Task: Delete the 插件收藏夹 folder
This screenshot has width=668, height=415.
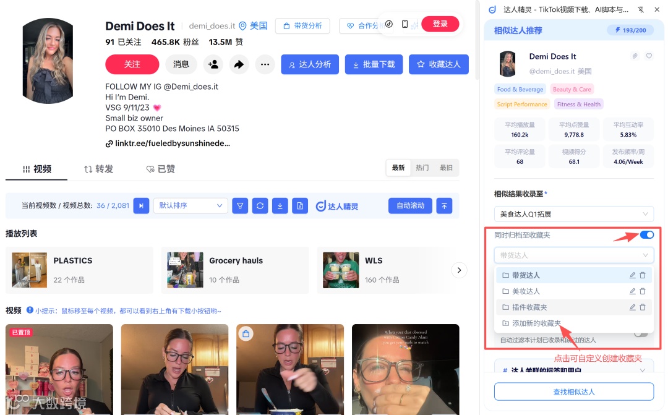Action: tap(643, 307)
